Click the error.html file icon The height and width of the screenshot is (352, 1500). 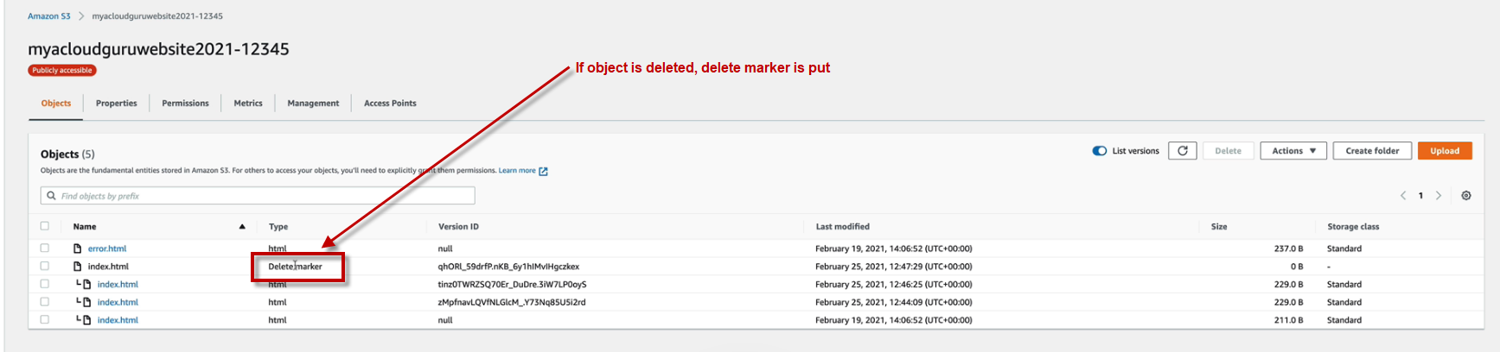coord(78,248)
